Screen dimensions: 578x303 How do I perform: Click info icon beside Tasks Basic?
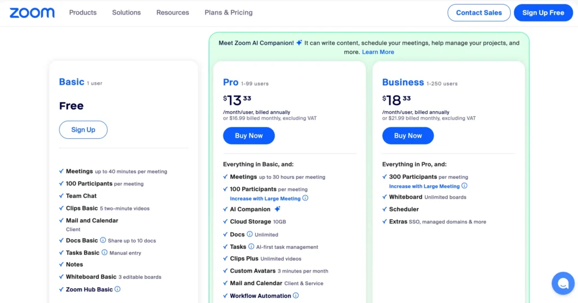click(x=104, y=253)
